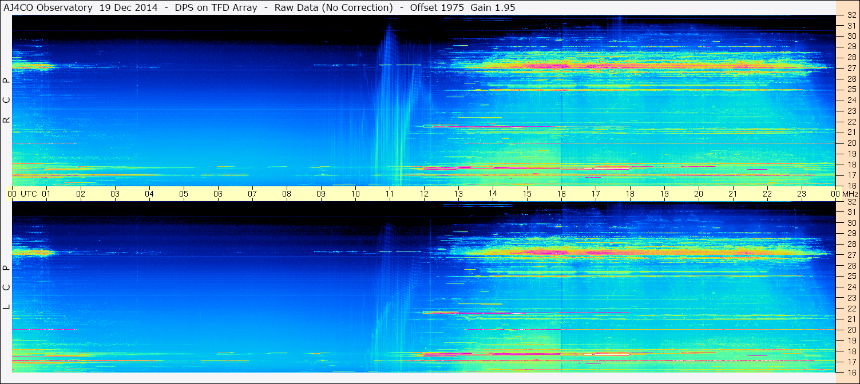The image size is (860, 384).
Task: Click 27 on the LCP frequency scale
Action: click(851, 255)
